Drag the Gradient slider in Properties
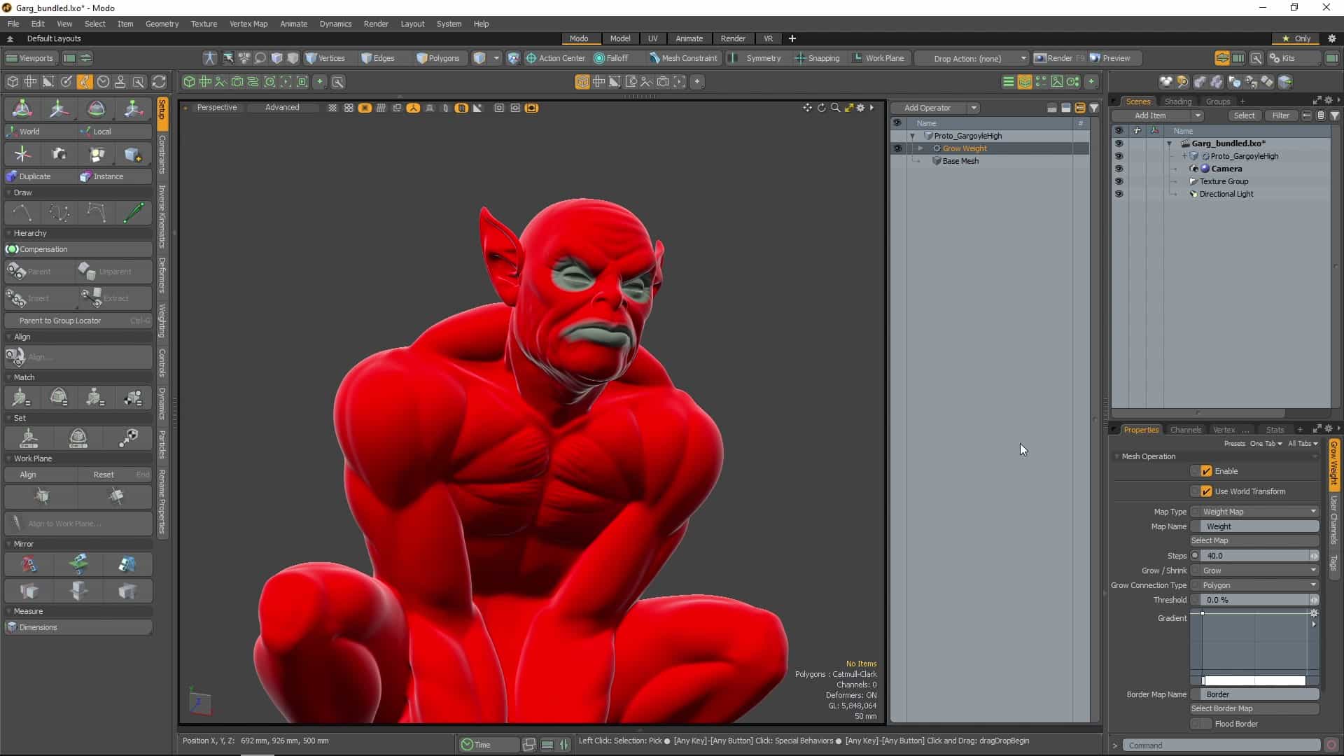Screen dimensions: 1344x756 coord(1203,613)
